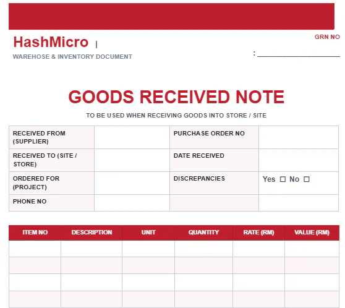Click the empty field next to Received To (Site / Store)
The image size is (345, 308).
[132, 160]
